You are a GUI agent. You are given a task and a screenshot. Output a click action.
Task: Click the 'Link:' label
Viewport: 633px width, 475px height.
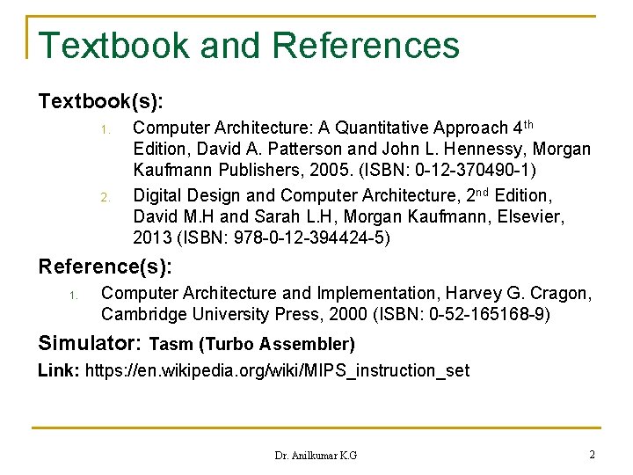click(x=59, y=370)
